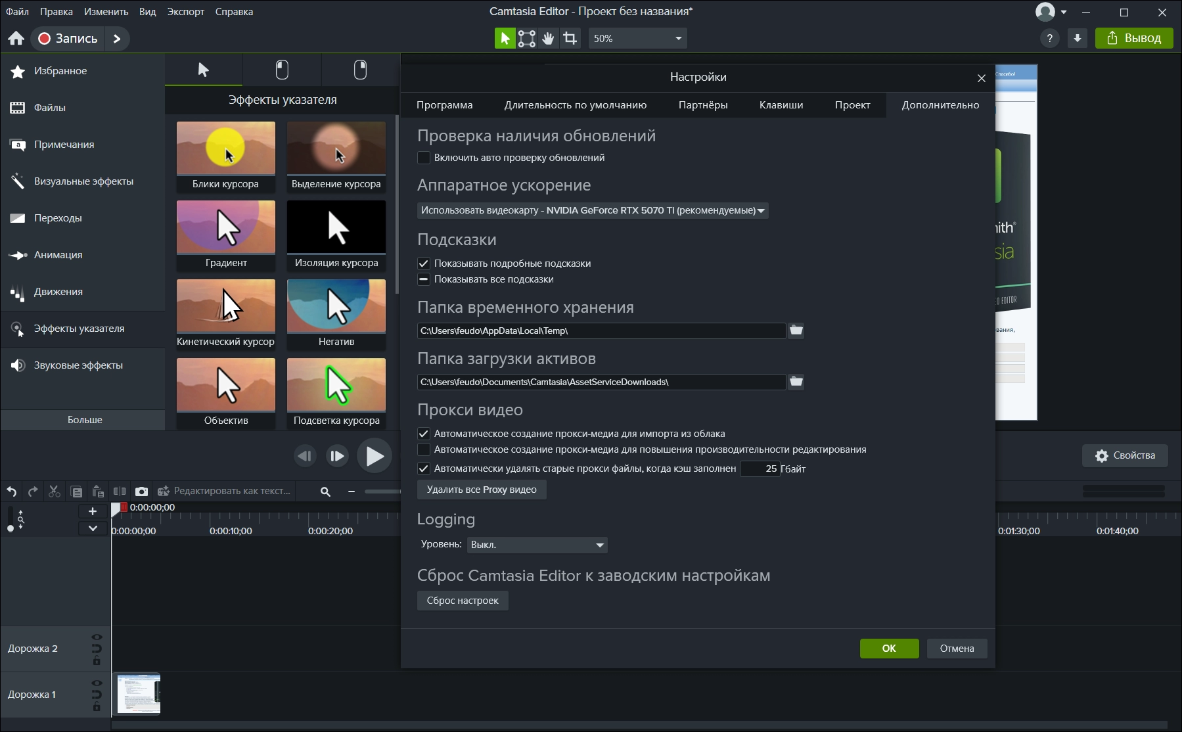Play the timeline preview

click(x=375, y=455)
